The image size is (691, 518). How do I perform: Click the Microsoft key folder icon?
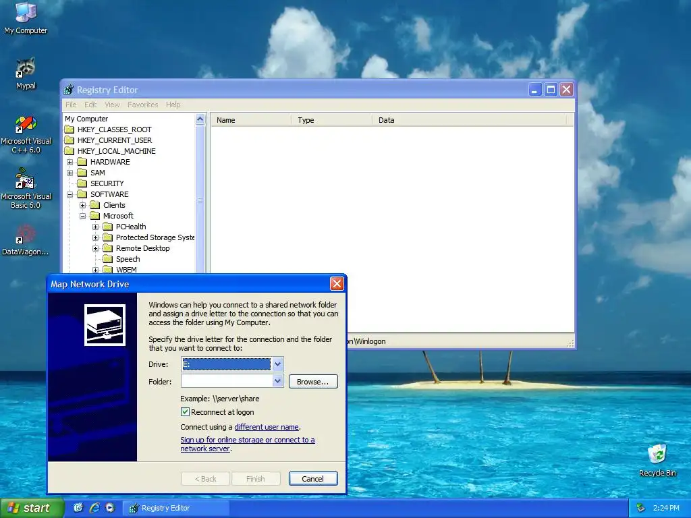[94, 216]
